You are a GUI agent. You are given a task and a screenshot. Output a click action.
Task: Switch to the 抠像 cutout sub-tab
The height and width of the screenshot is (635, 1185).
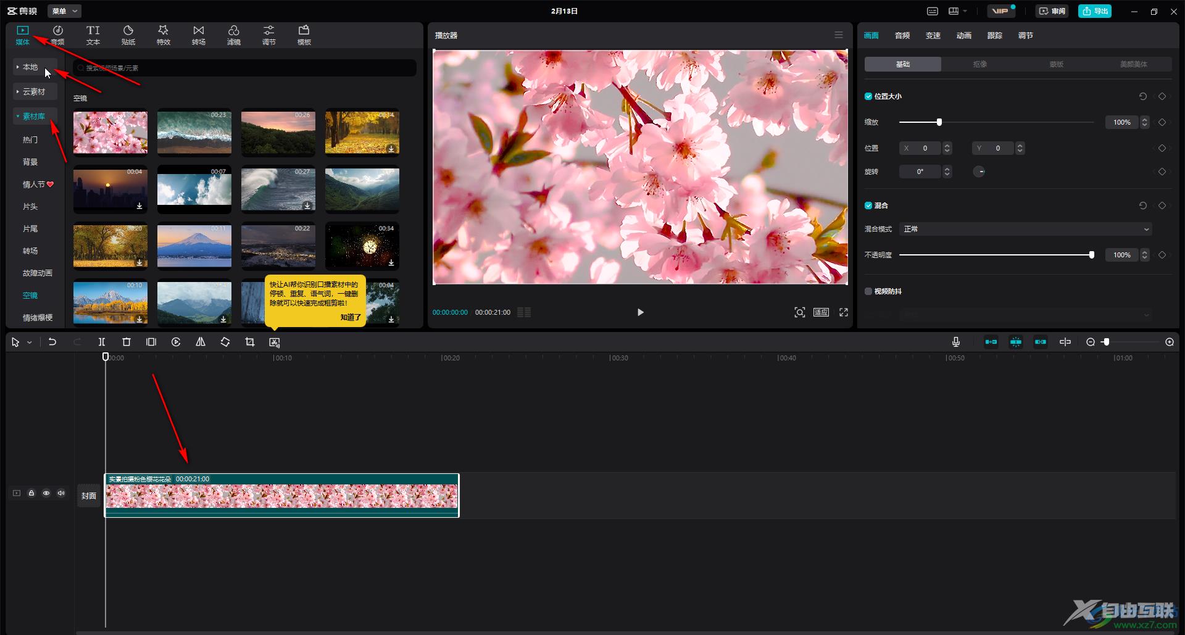click(x=980, y=64)
